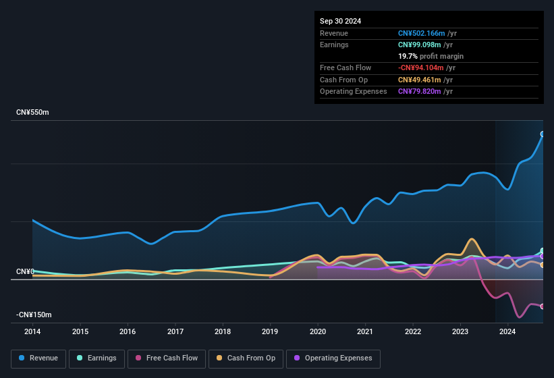Click the blue Revenue legend dot

(x=22, y=358)
